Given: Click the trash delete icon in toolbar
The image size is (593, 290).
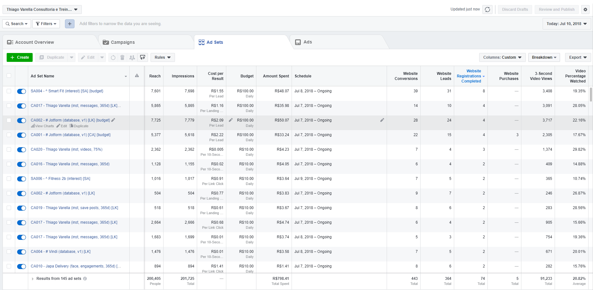Looking at the screenshot, I should coord(122,57).
